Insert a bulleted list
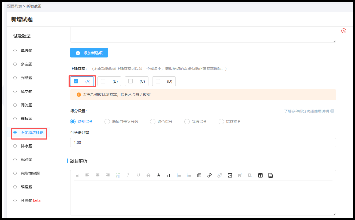This screenshot has height=220, width=355. click(189, 175)
